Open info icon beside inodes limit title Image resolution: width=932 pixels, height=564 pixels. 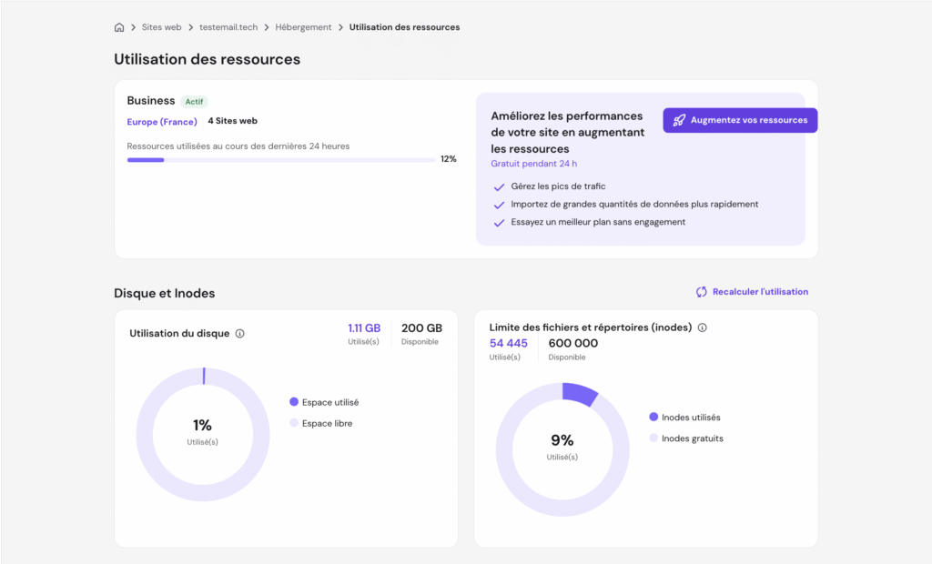pyautogui.click(x=703, y=327)
